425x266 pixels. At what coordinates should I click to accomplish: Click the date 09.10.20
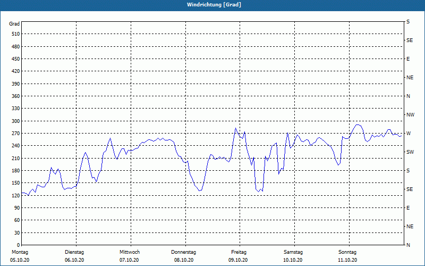(x=238, y=260)
